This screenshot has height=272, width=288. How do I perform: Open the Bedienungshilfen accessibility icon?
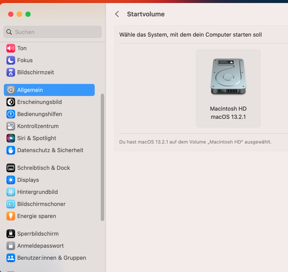pos(11,114)
